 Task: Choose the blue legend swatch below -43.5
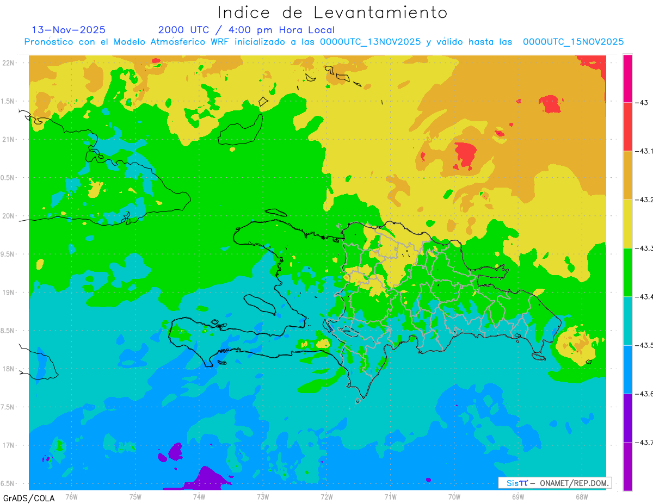[627, 369]
